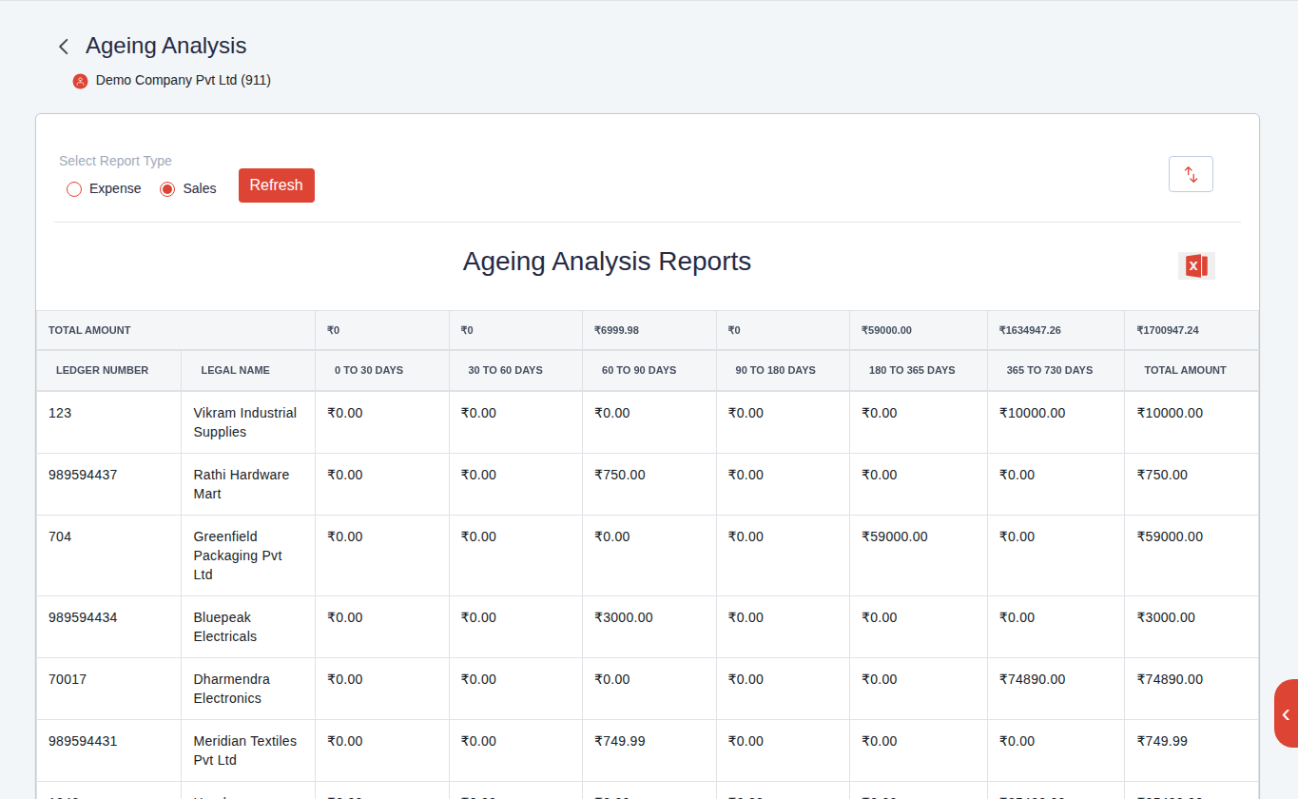This screenshot has width=1298, height=799.
Task: Click the ₹3000.00 value under 60 to 90 Days
Action: 624,617
